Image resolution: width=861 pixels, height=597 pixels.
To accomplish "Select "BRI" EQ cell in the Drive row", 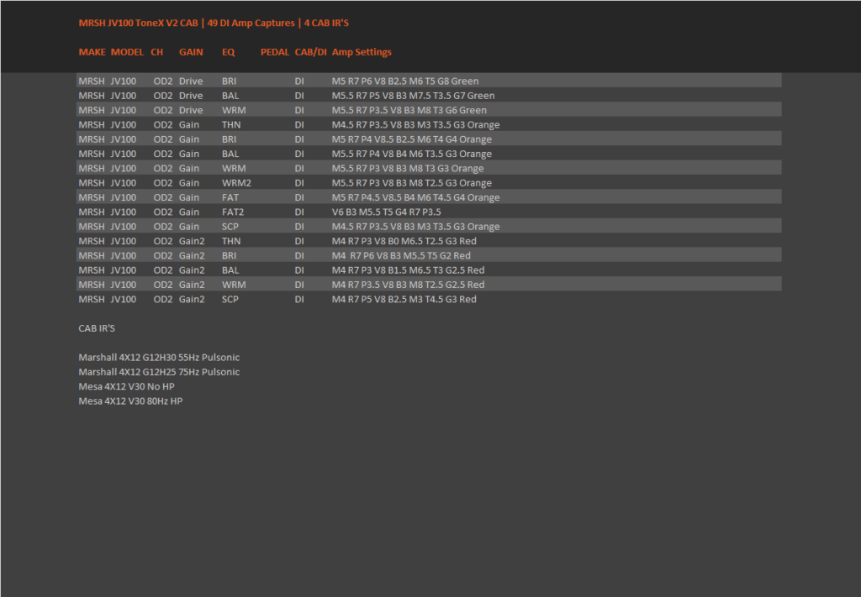I will click(229, 81).
